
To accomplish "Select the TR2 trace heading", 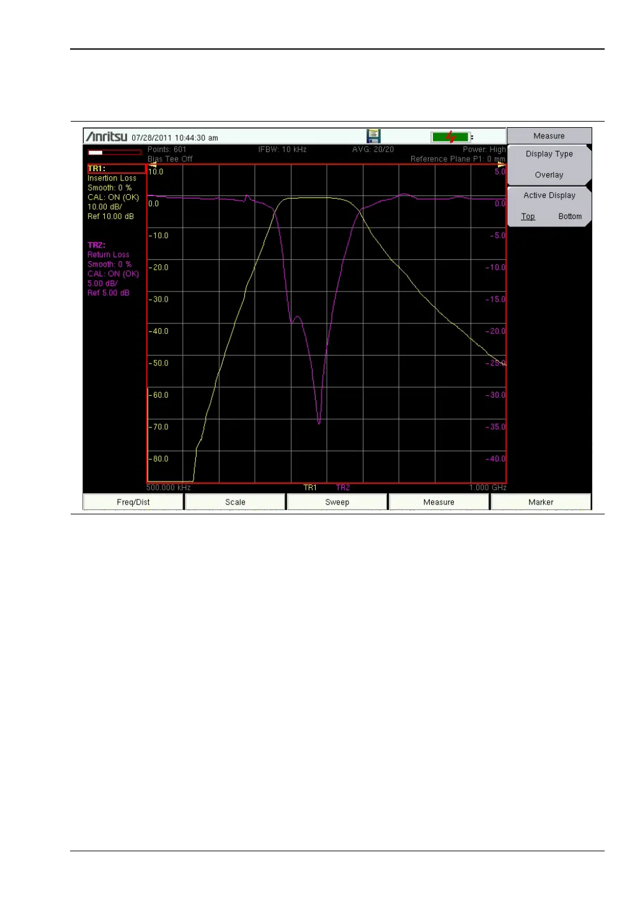I will click(96, 245).
